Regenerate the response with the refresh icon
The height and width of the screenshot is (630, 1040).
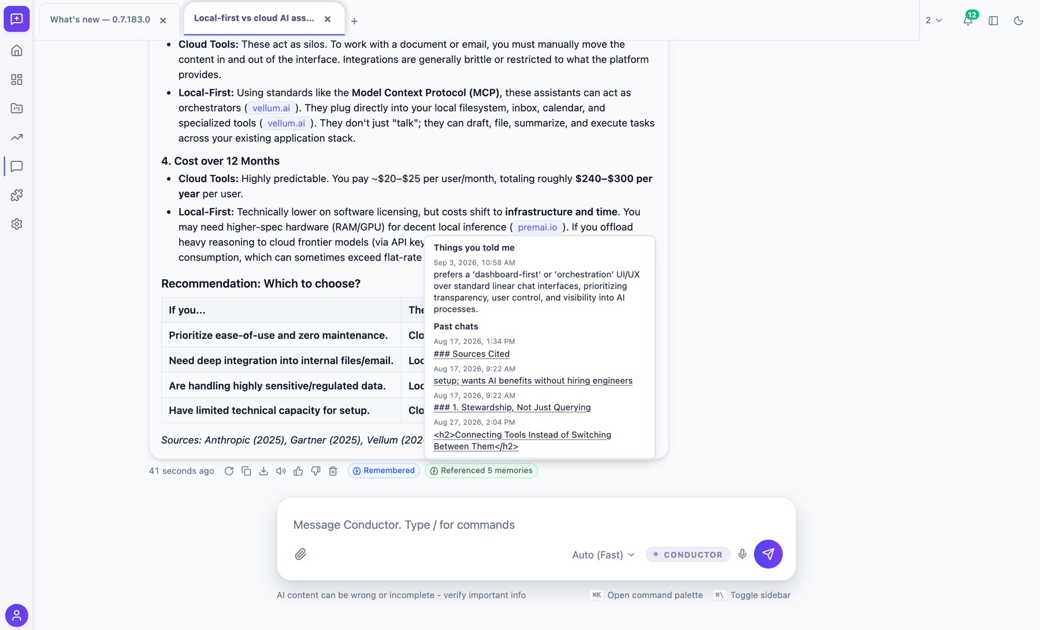coord(229,471)
